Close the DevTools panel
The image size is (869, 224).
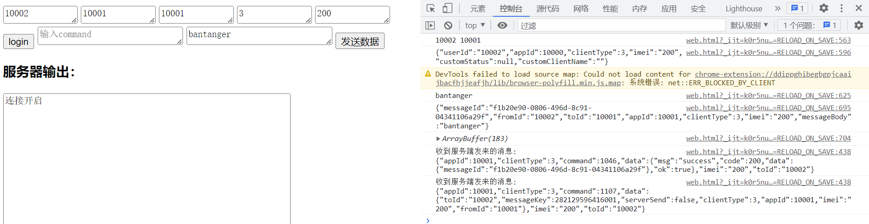pos(859,8)
